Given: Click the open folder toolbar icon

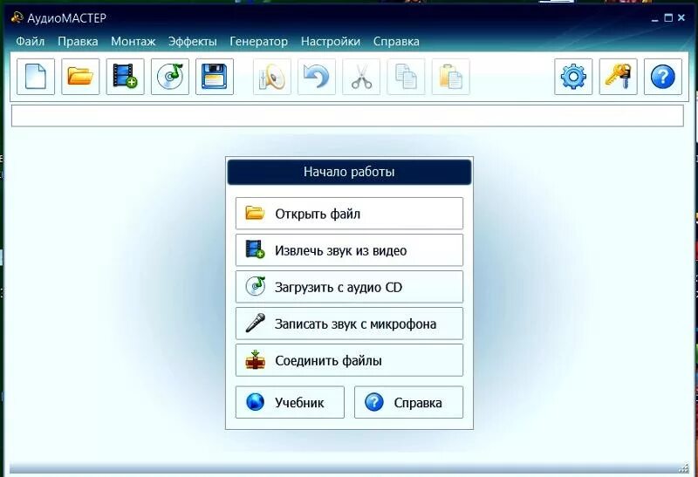Looking at the screenshot, I should point(80,77).
